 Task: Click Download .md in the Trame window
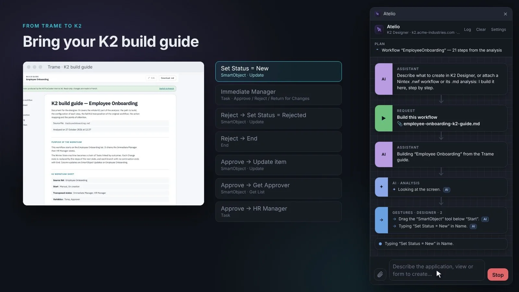167,78
